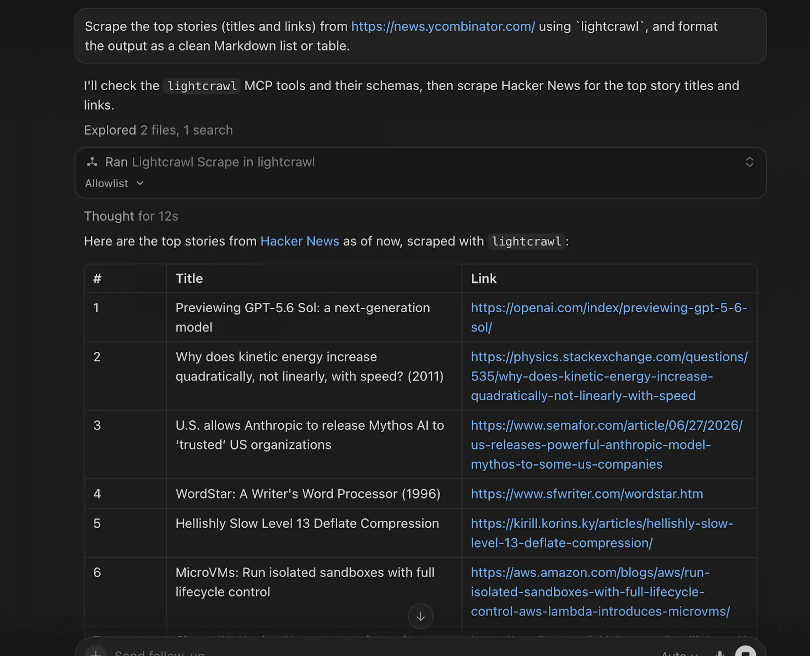The height and width of the screenshot is (656, 810).
Task: Open the semafor.com Anthropic Mythos article link
Action: [606, 444]
